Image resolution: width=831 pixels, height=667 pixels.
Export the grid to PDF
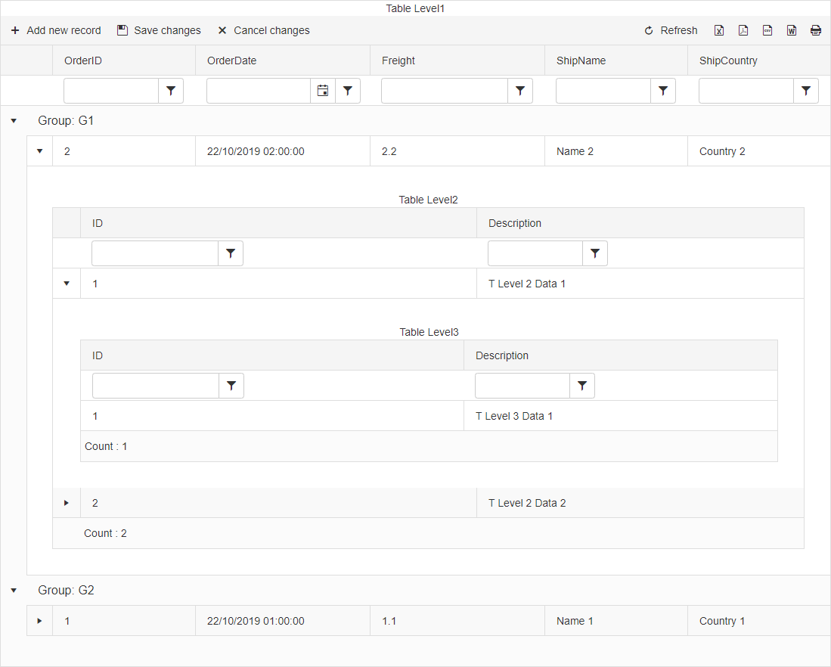point(743,30)
